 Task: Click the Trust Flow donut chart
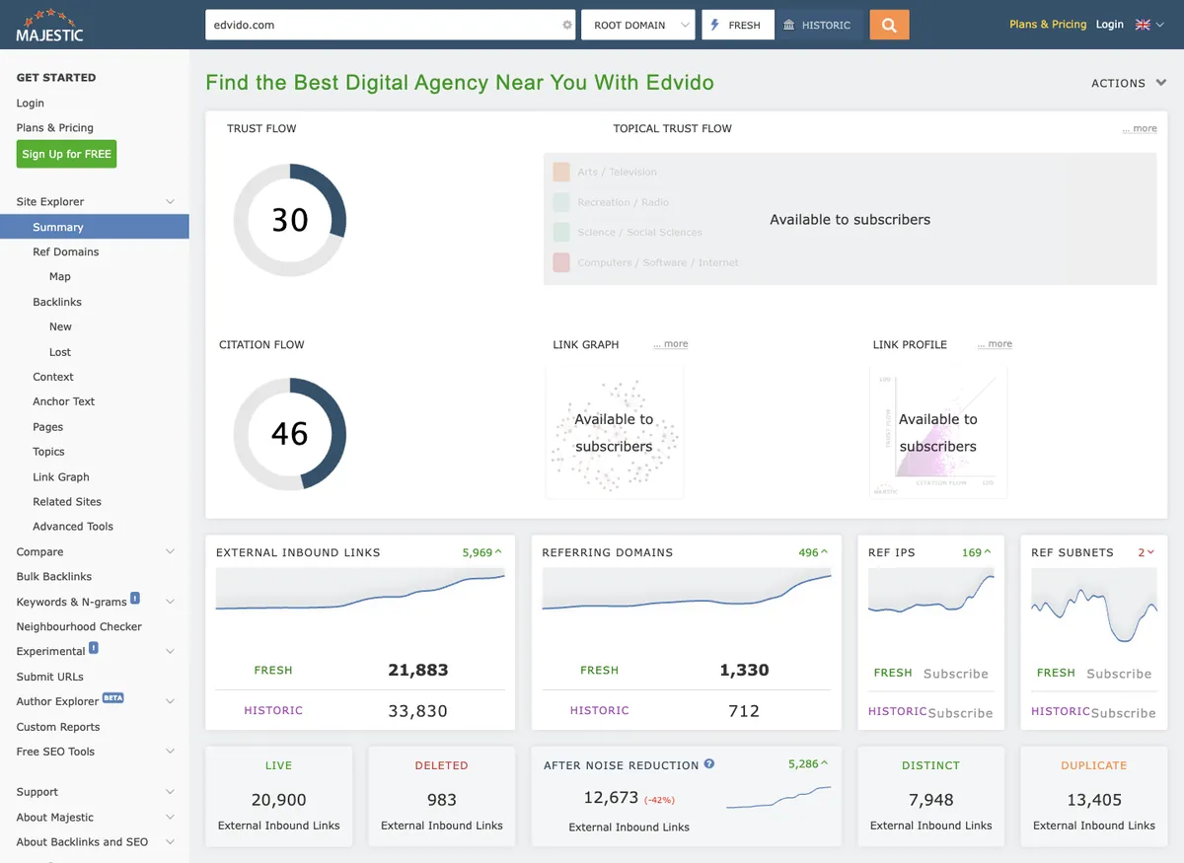tap(290, 220)
